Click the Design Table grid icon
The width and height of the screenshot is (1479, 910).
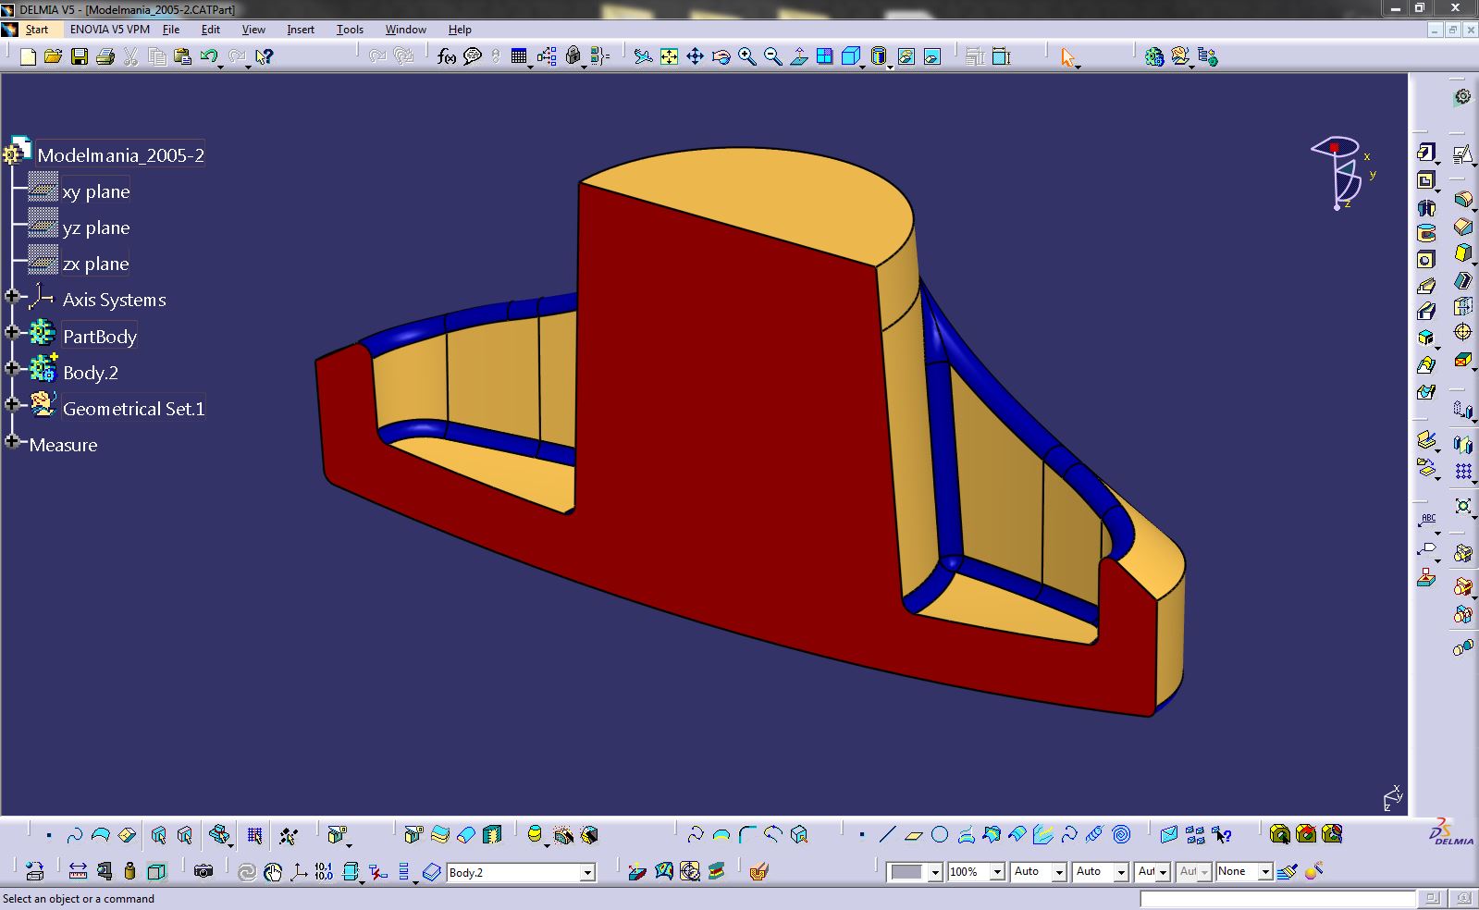(x=518, y=57)
